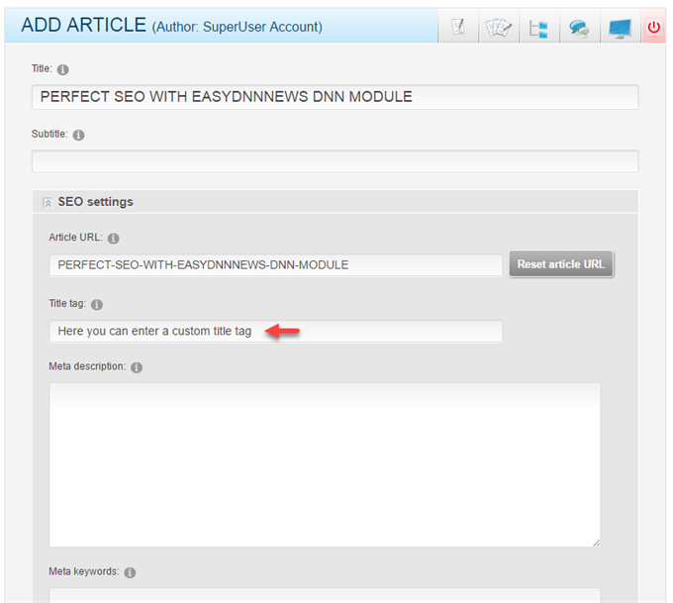The width and height of the screenshot is (673, 603).
Task: Show info tooltip next to Subtitle label
Action: pos(78,135)
